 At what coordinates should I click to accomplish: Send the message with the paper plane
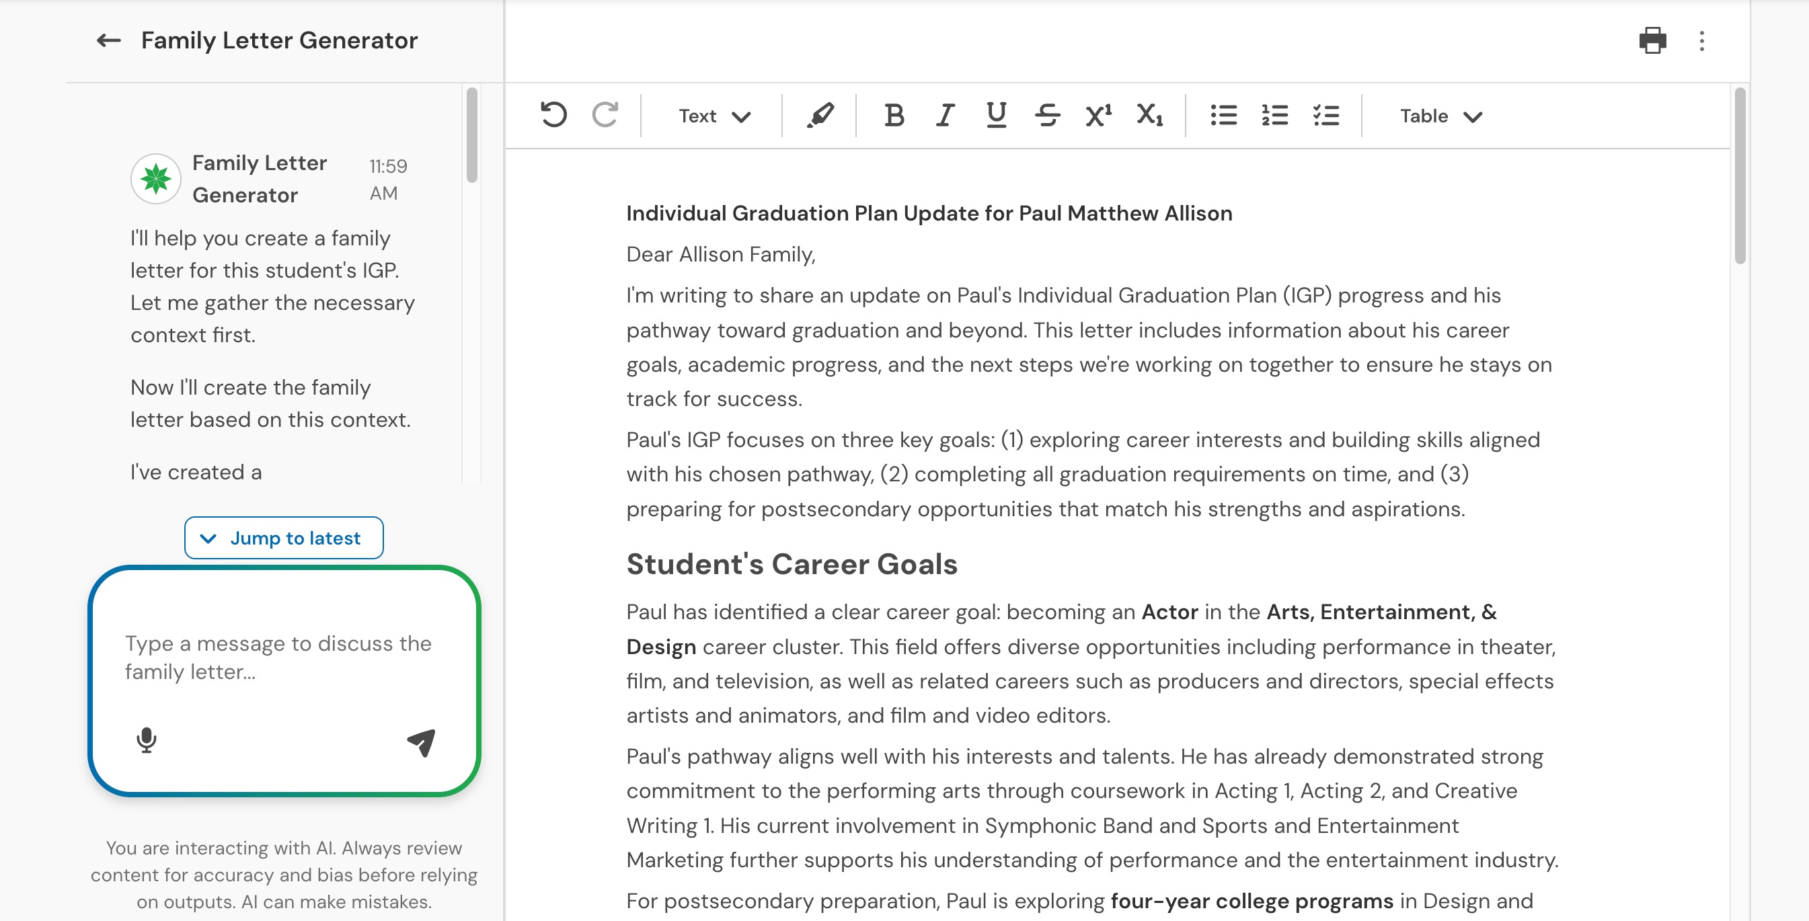(x=422, y=742)
